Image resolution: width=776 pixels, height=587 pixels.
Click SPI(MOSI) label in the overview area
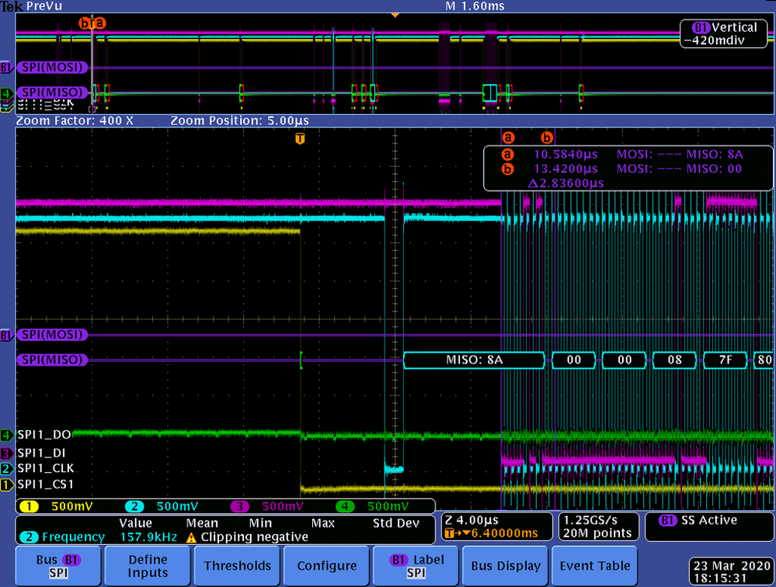52,68
